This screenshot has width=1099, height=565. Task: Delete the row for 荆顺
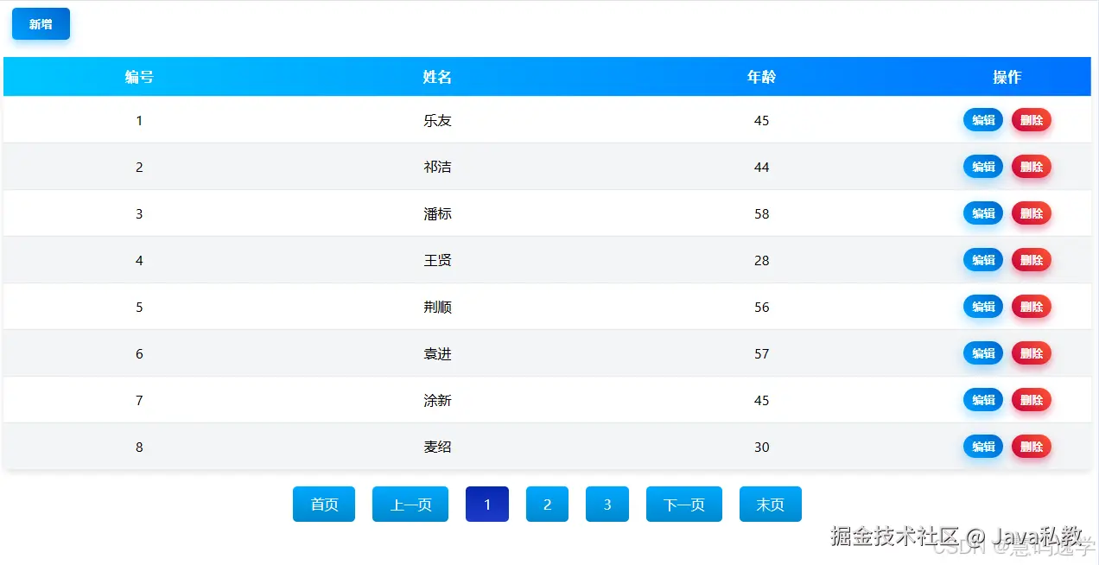tap(1032, 307)
